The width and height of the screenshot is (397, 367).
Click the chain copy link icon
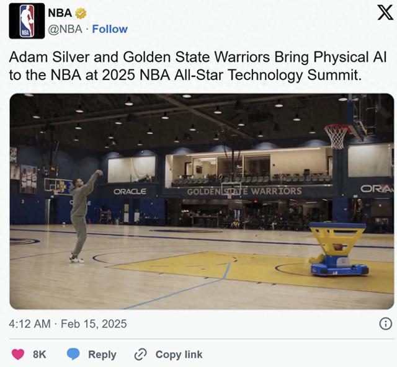tap(141, 354)
